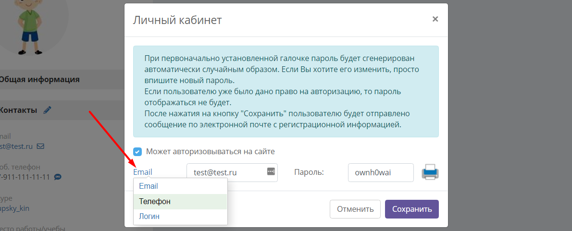Edit contacts with the pencil icon
Image resolution: width=572 pixels, height=231 pixels.
[48, 109]
